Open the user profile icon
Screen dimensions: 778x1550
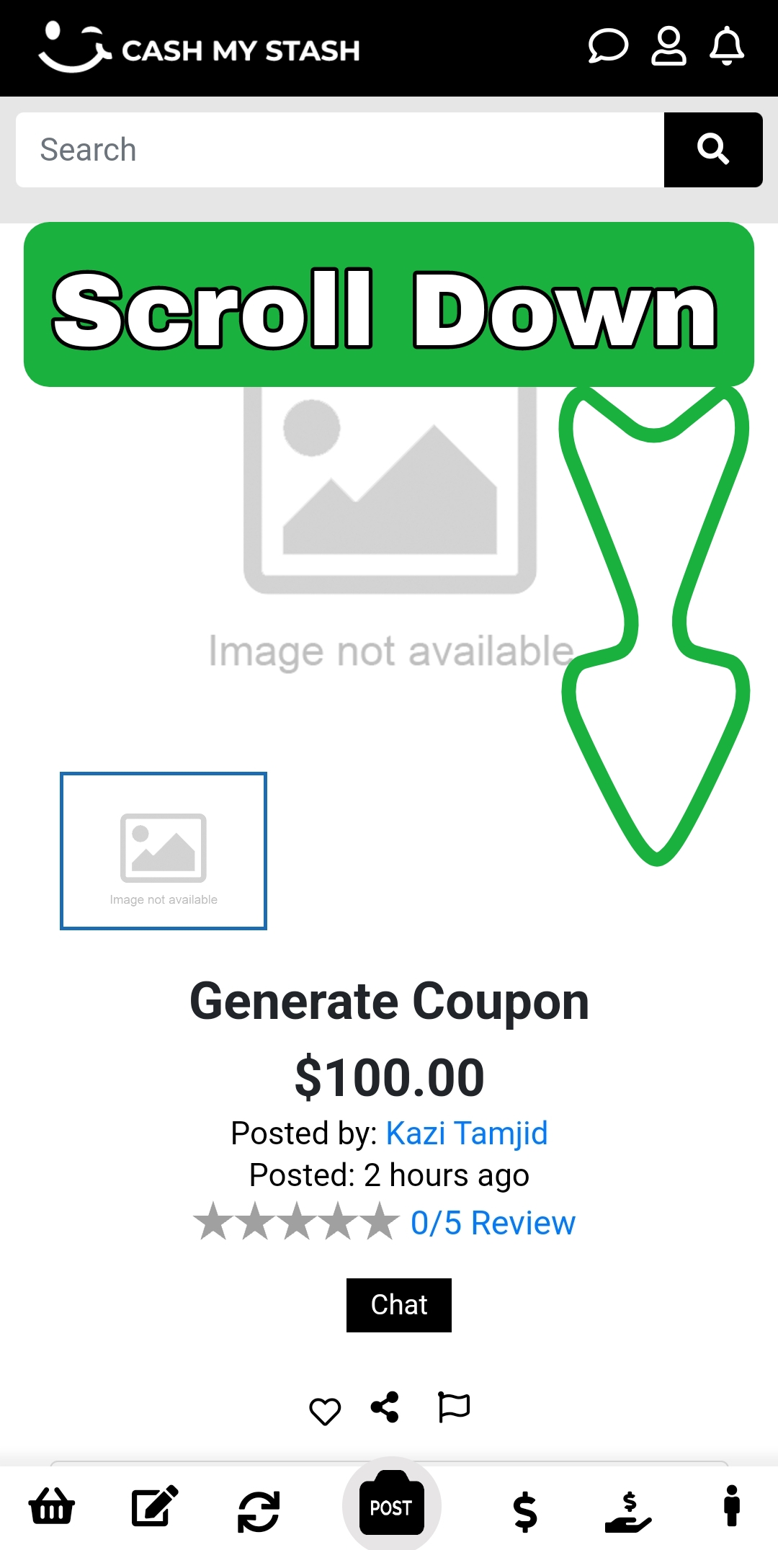(669, 47)
